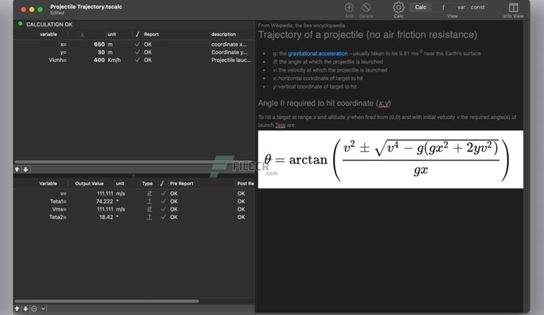
Task: Click output panel move-up arrow at bottom
Action: click(x=17, y=308)
